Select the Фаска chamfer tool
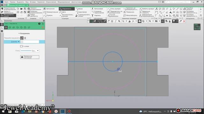The image size is (204, 114). coord(79,9)
